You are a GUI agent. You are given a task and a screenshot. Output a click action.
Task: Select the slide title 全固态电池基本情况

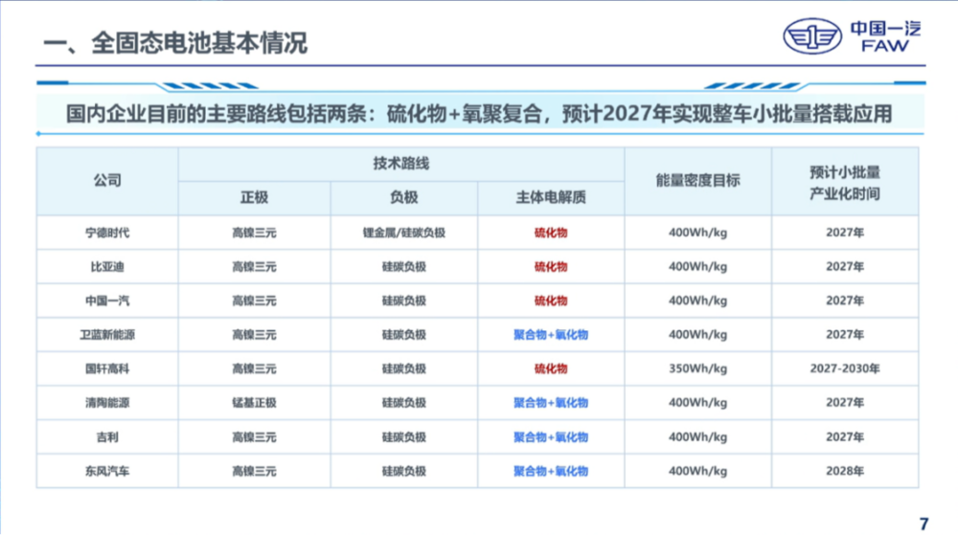click(174, 43)
